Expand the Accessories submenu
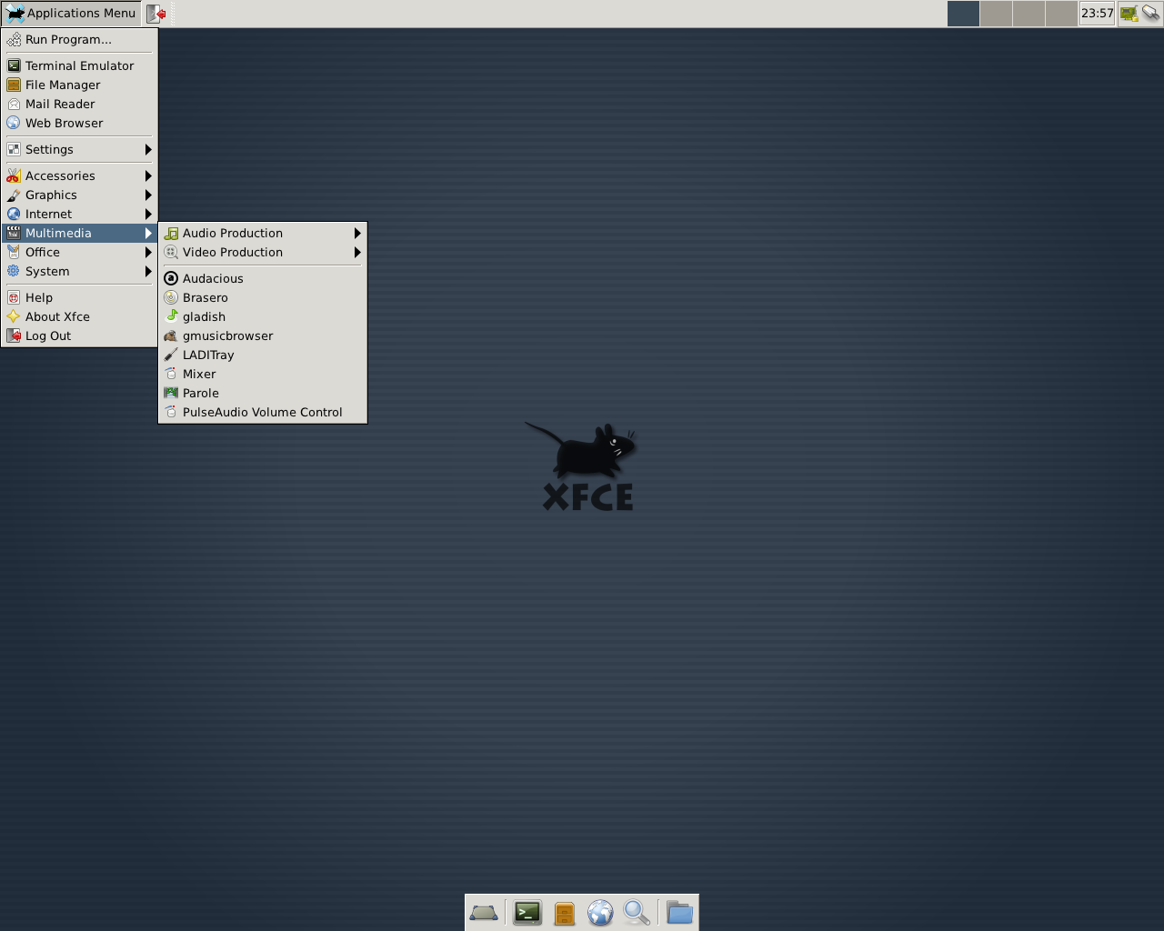 pos(79,175)
